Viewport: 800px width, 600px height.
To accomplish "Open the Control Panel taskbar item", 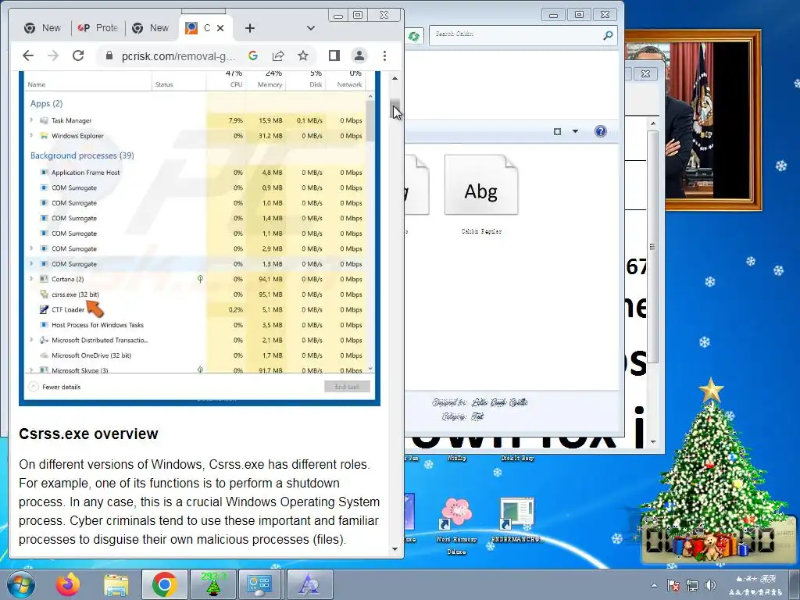I will [259, 584].
